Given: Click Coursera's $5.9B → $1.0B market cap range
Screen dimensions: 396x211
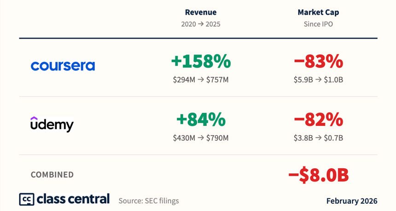Looking at the screenshot, I should 318,80.
